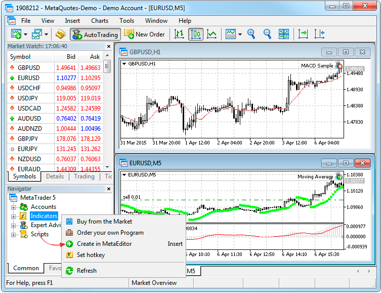Switch to the Symbols tab

pyautogui.click(x=24, y=176)
